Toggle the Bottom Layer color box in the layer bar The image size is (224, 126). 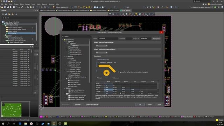coord(58,117)
